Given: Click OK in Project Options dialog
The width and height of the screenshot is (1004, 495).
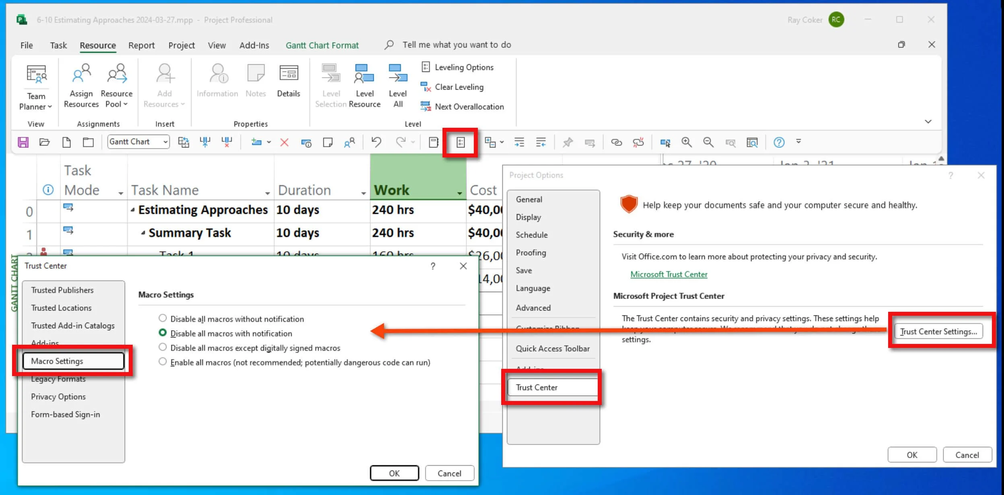Looking at the screenshot, I should pos(912,454).
